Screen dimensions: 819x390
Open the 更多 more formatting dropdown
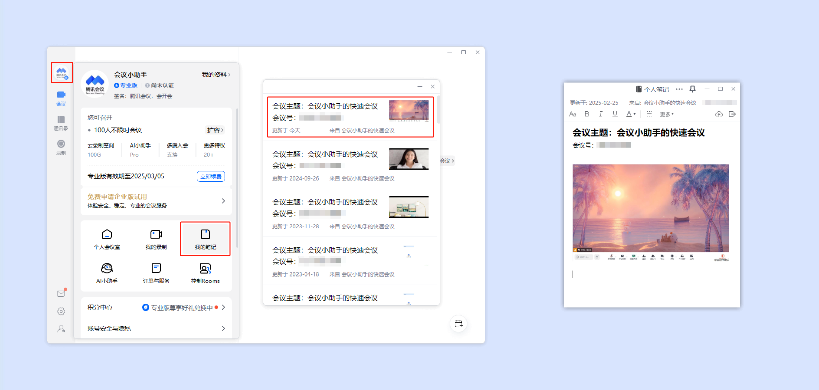pos(667,114)
